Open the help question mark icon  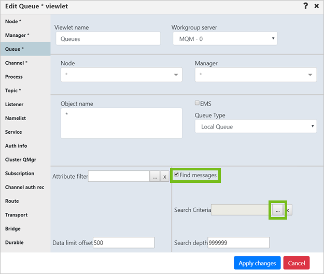click(x=306, y=6)
